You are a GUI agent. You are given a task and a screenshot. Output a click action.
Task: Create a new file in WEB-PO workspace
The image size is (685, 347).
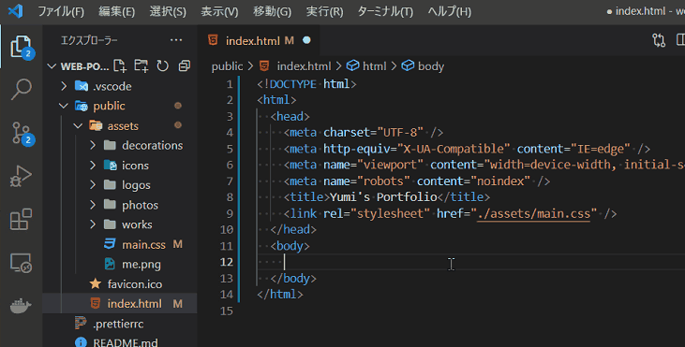[x=120, y=65]
